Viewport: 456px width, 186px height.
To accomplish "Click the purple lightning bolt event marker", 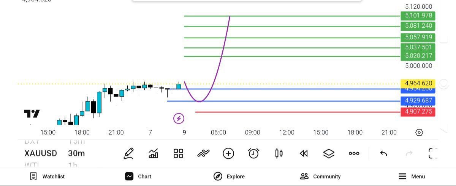I will [179, 119].
